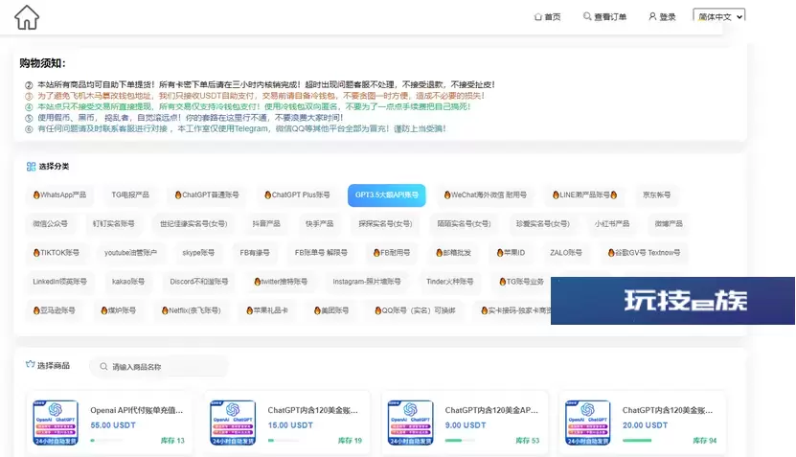
Task: Select the LINE满产品账号 category
Action: coord(585,195)
